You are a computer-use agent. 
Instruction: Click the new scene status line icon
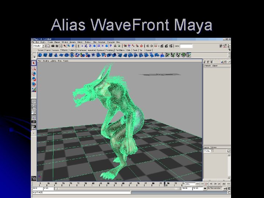tap(49, 46)
